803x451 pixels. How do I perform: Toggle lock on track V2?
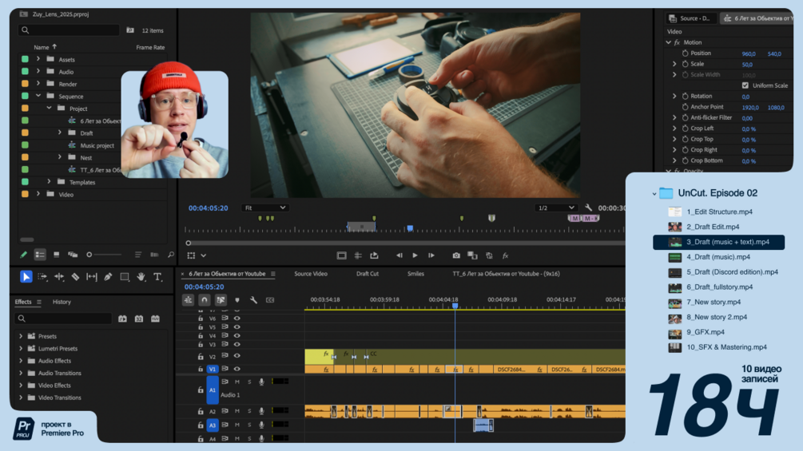(201, 356)
